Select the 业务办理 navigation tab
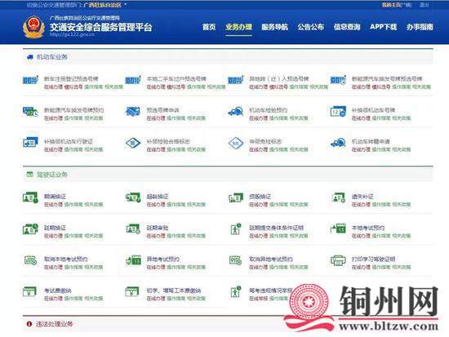 (x=239, y=27)
